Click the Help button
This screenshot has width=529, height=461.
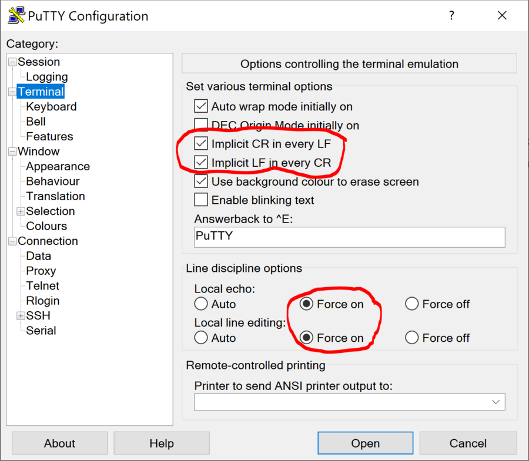(x=161, y=443)
